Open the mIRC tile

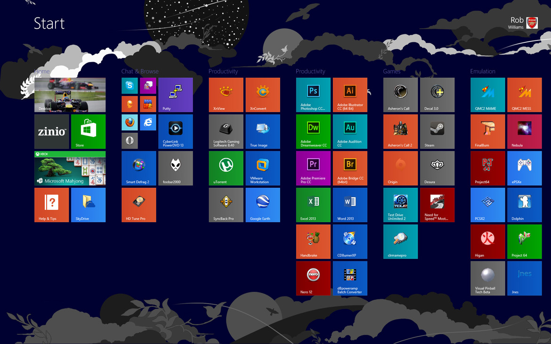point(148,104)
